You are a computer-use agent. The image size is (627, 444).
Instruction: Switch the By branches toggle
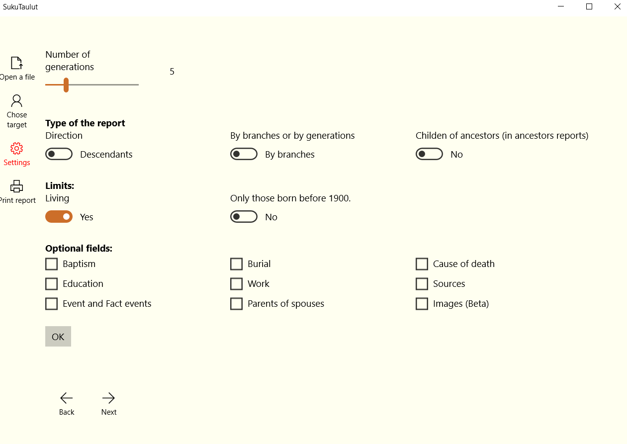(x=244, y=154)
